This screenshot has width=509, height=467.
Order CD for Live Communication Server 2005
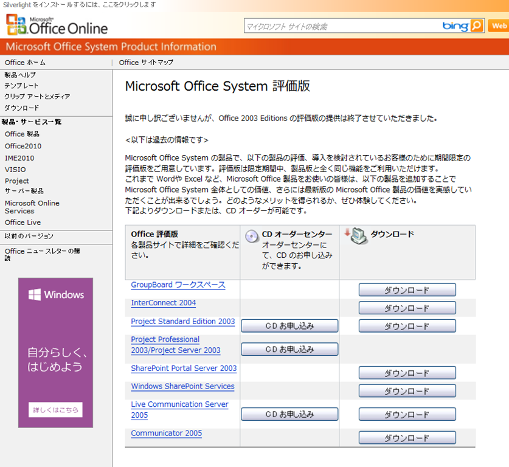pyautogui.click(x=289, y=415)
